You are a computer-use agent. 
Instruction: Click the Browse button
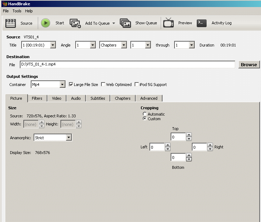click(249, 64)
